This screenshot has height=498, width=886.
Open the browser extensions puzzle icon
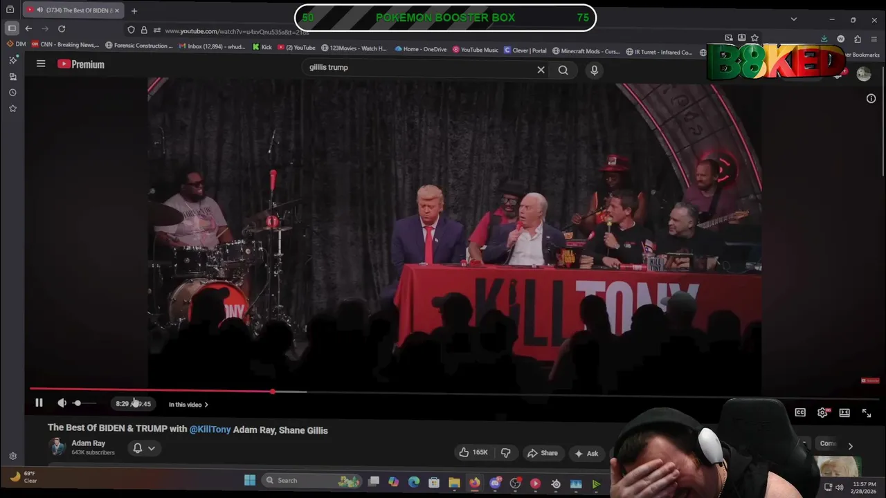858,39
